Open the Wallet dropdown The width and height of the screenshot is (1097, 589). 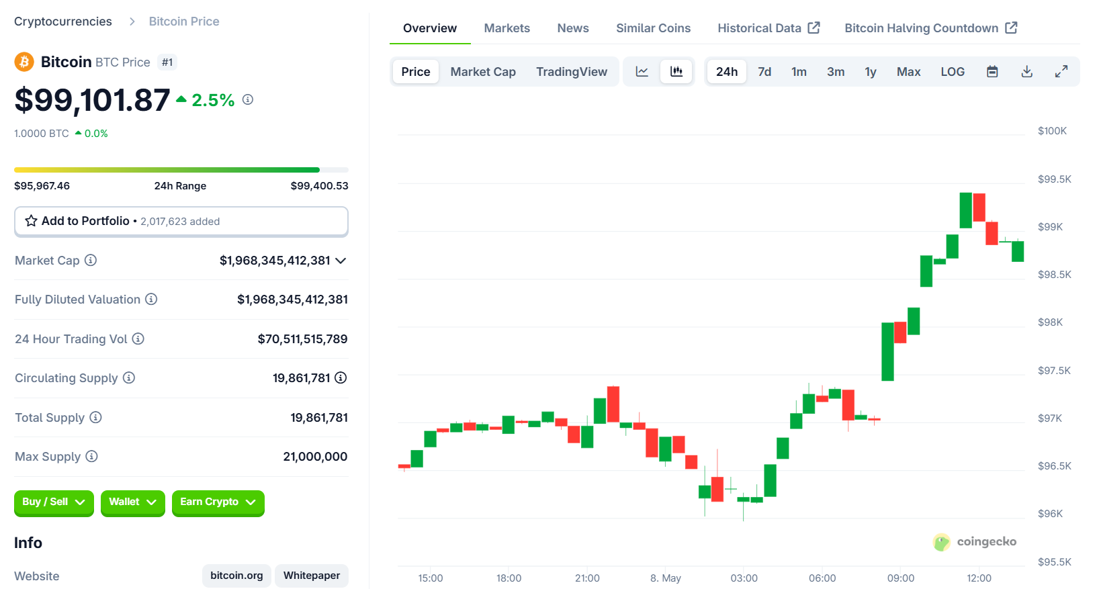(133, 502)
